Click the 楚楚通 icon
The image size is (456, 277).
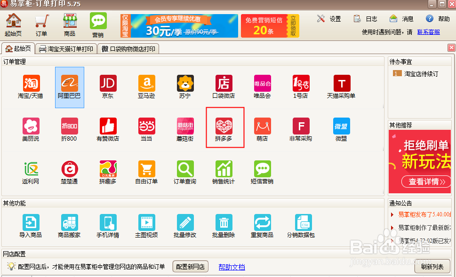click(x=69, y=173)
